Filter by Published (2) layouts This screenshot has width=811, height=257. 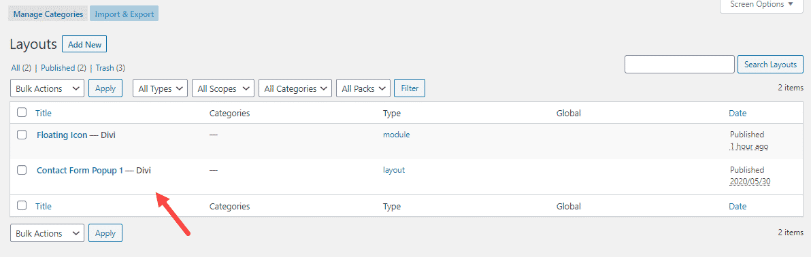point(64,68)
